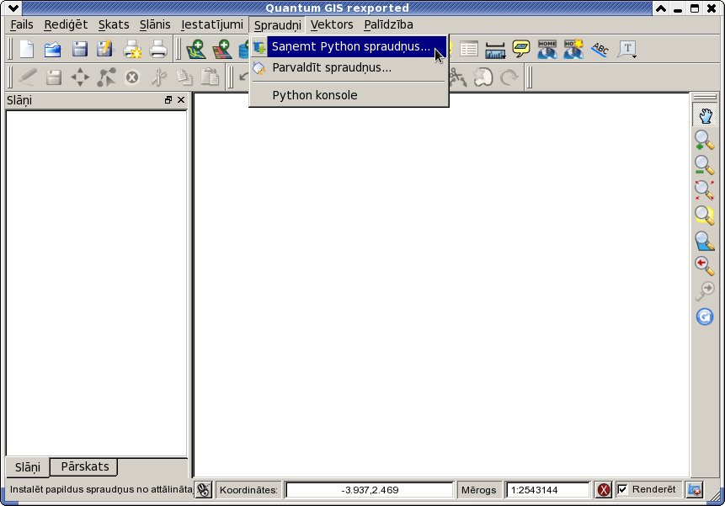Click the Mērogs scale input field
This screenshot has width=725, height=506.
(548, 490)
